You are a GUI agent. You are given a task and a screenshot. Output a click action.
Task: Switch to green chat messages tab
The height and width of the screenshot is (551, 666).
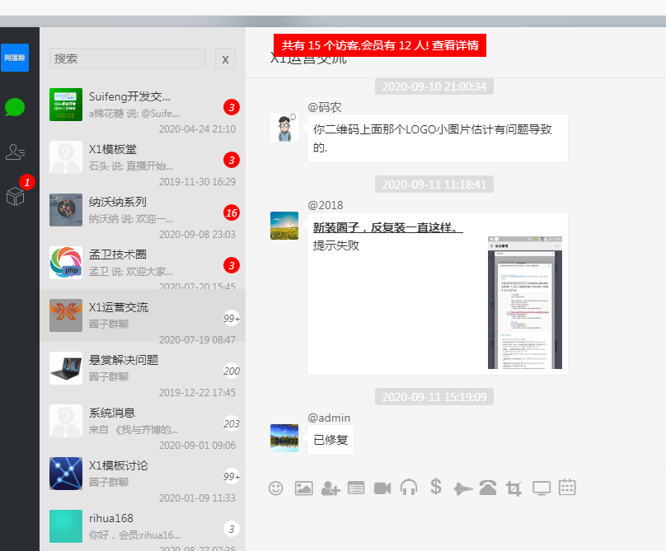(x=15, y=107)
